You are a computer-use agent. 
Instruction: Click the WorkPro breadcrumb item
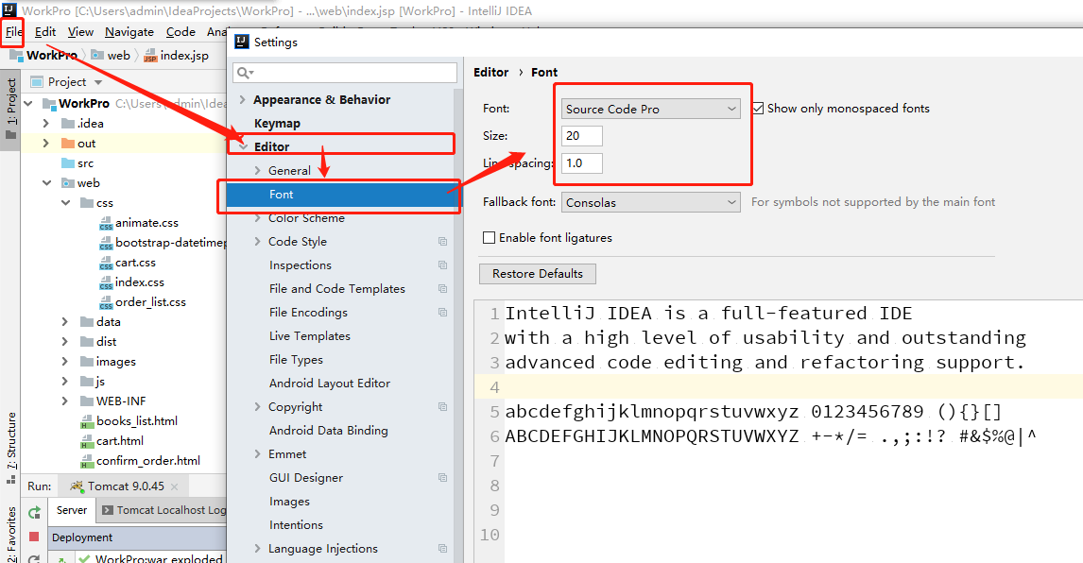click(x=43, y=56)
